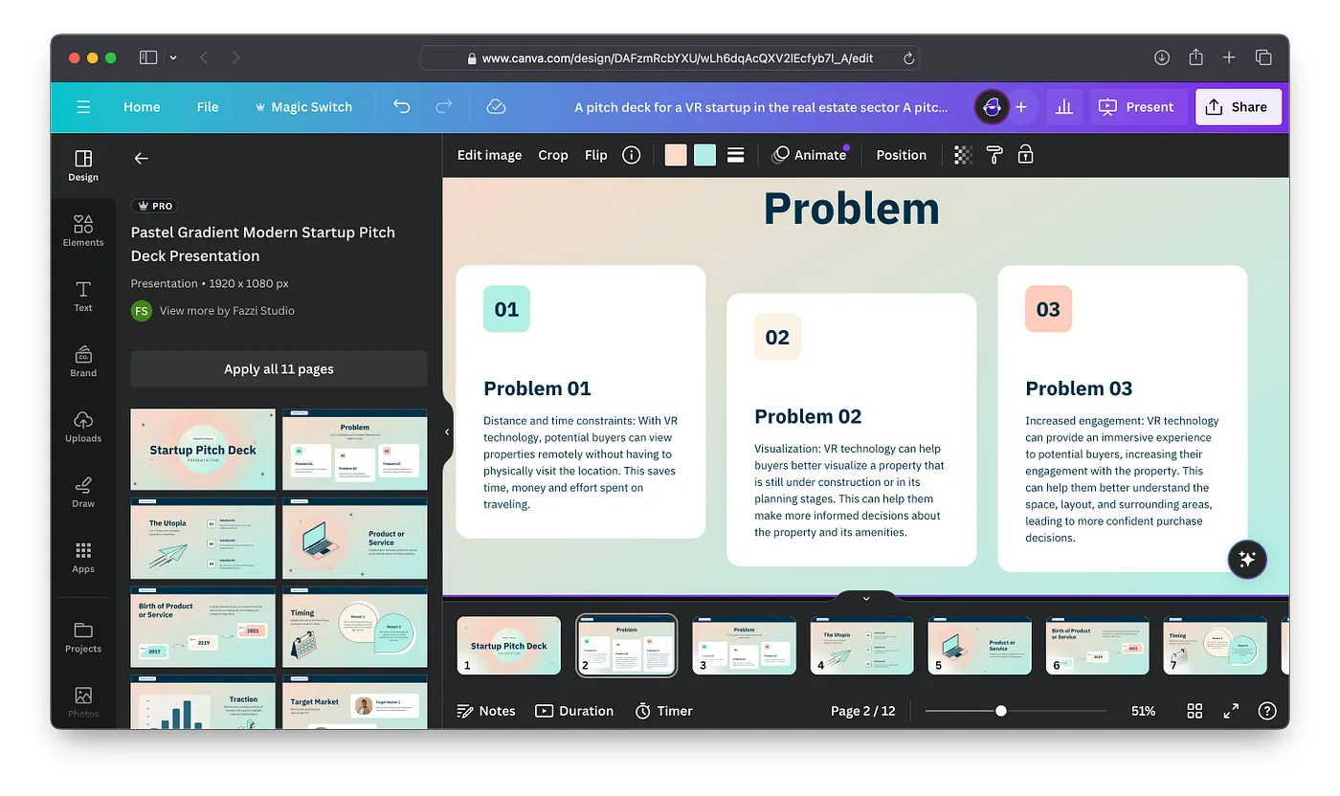Image resolution: width=1340 pixels, height=796 pixels.
Task: Click Edit image in toolbar
Action: pyautogui.click(x=489, y=155)
